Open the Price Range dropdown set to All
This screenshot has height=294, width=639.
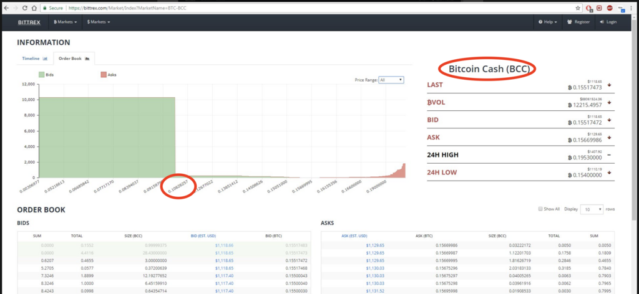(391, 80)
